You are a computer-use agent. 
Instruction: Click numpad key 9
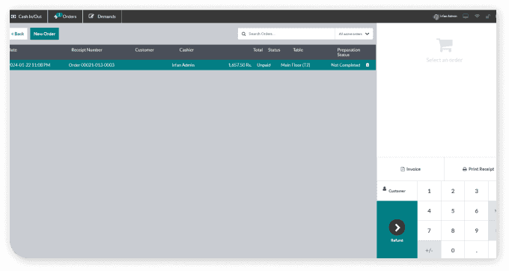(477, 231)
